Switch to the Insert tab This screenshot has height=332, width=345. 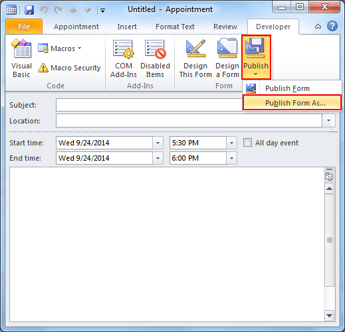[127, 27]
